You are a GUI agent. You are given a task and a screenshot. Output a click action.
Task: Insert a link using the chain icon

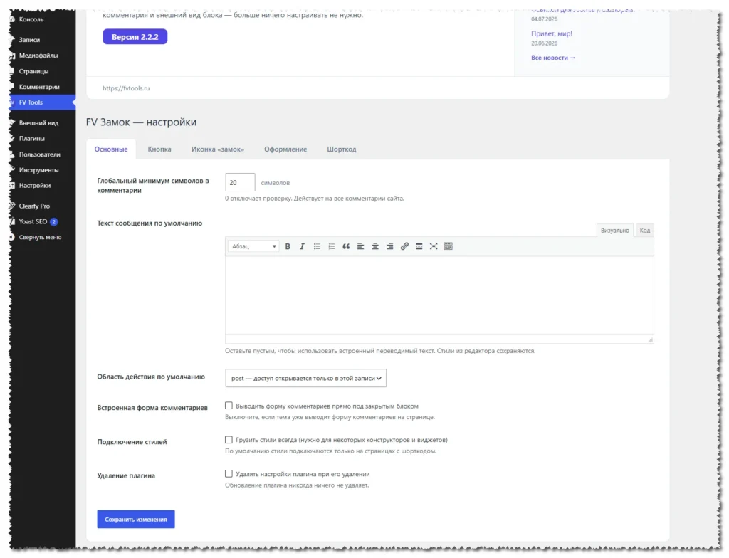point(404,246)
